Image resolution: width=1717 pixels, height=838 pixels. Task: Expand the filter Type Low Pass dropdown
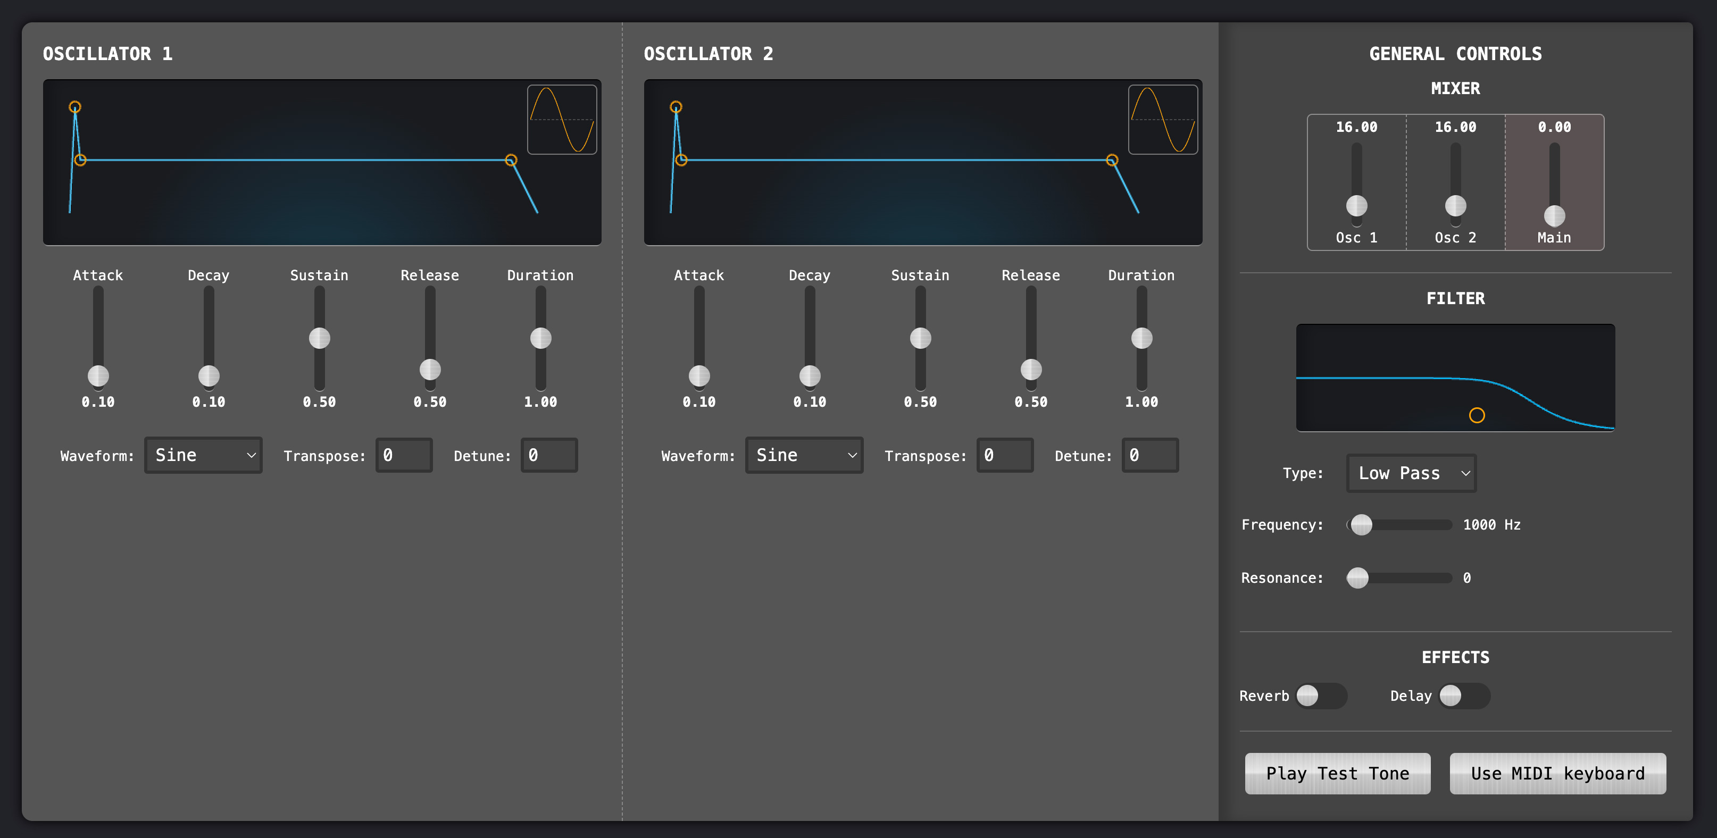[x=1411, y=473]
